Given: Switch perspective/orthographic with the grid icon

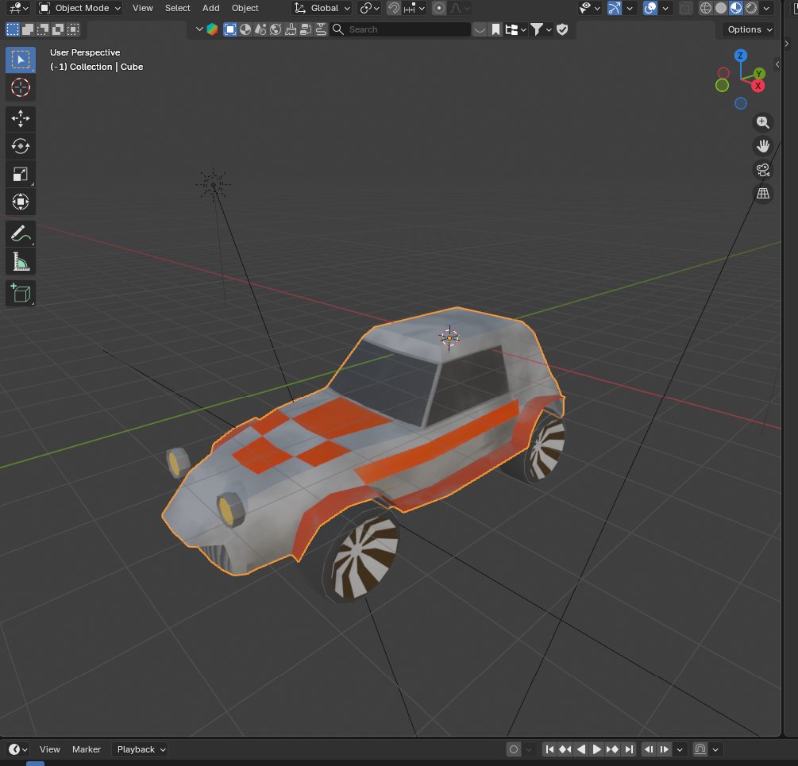Looking at the screenshot, I should click(x=762, y=193).
